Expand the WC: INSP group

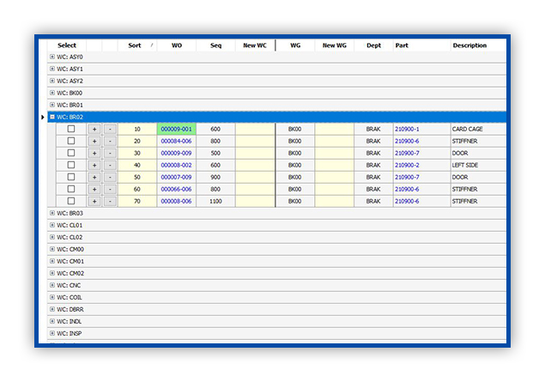pos(52,333)
